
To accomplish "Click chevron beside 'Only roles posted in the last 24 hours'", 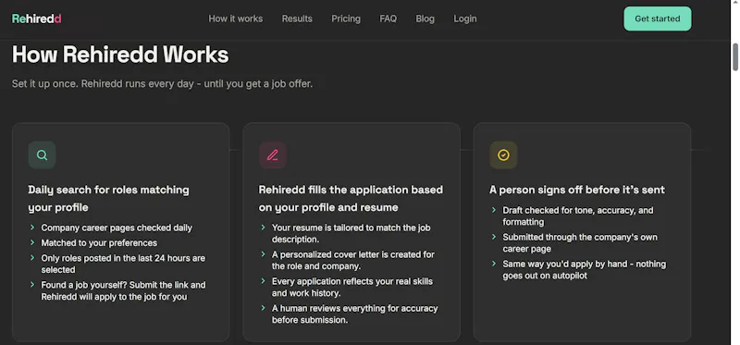I will (32, 258).
